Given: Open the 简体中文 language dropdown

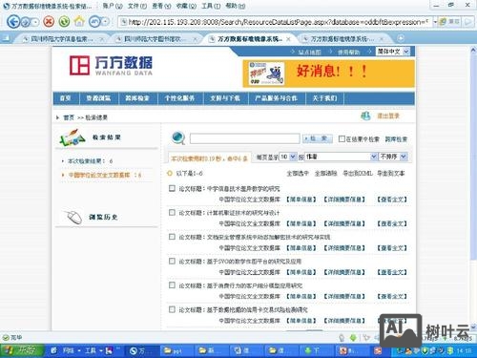Looking at the screenshot, I should (x=393, y=52).
